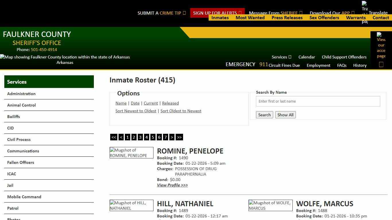The height and width of the screenshot is (220, 392).
Task: Open ROMINE, PENELOPE mugshot thumbnail
Action: (131, 153)
